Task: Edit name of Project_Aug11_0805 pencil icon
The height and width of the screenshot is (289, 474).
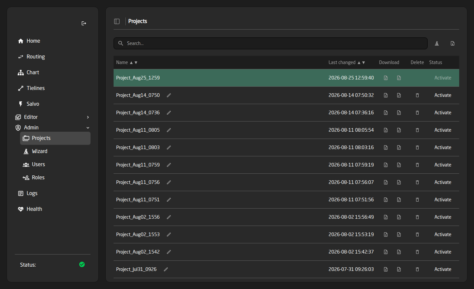Action: (169, 130)
